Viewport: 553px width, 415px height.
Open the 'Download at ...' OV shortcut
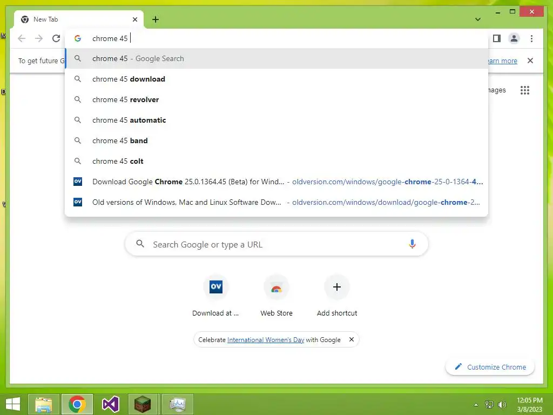click(215, 296)
